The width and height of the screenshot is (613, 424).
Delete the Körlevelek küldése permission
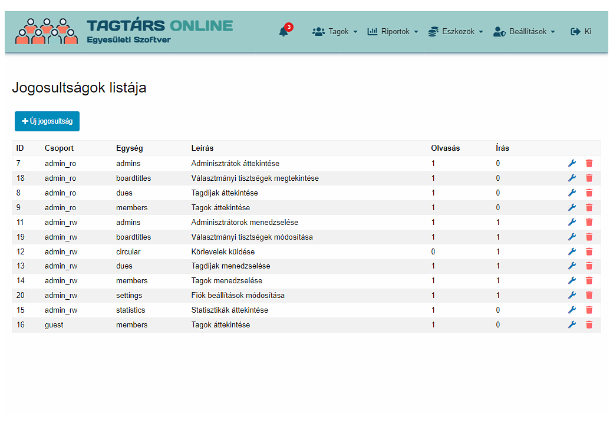click(x=589, y=251)
